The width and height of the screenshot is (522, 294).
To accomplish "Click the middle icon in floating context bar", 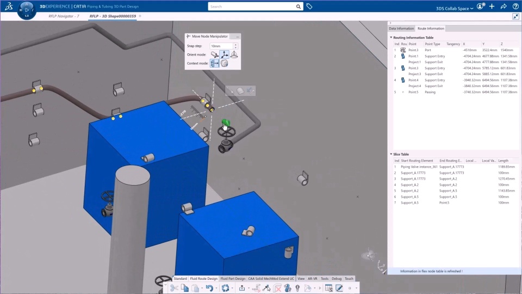I will click(x=240, y=91).
